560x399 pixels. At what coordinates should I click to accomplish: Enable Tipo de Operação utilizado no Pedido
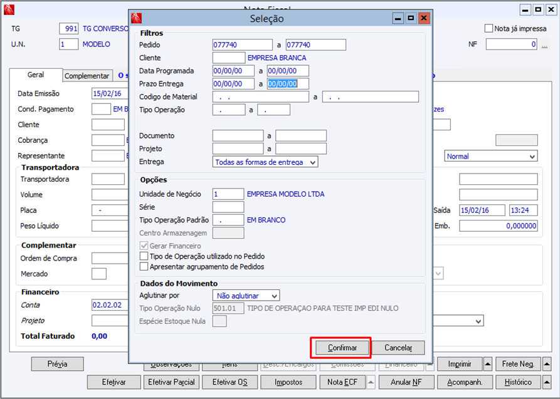pyautogui.click(x=144, y=256)
